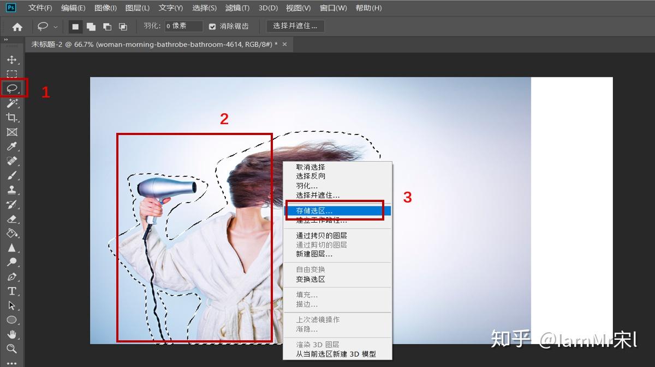Select the Clone Stamp tool
655x367 pixels.
click(12, 190)
